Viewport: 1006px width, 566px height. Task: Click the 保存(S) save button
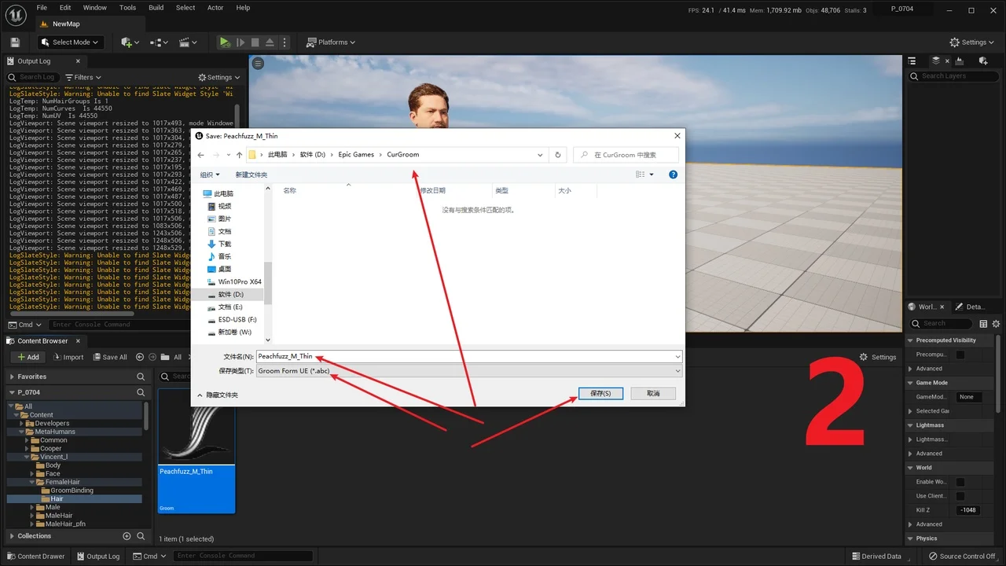click(x=600, y=393)
